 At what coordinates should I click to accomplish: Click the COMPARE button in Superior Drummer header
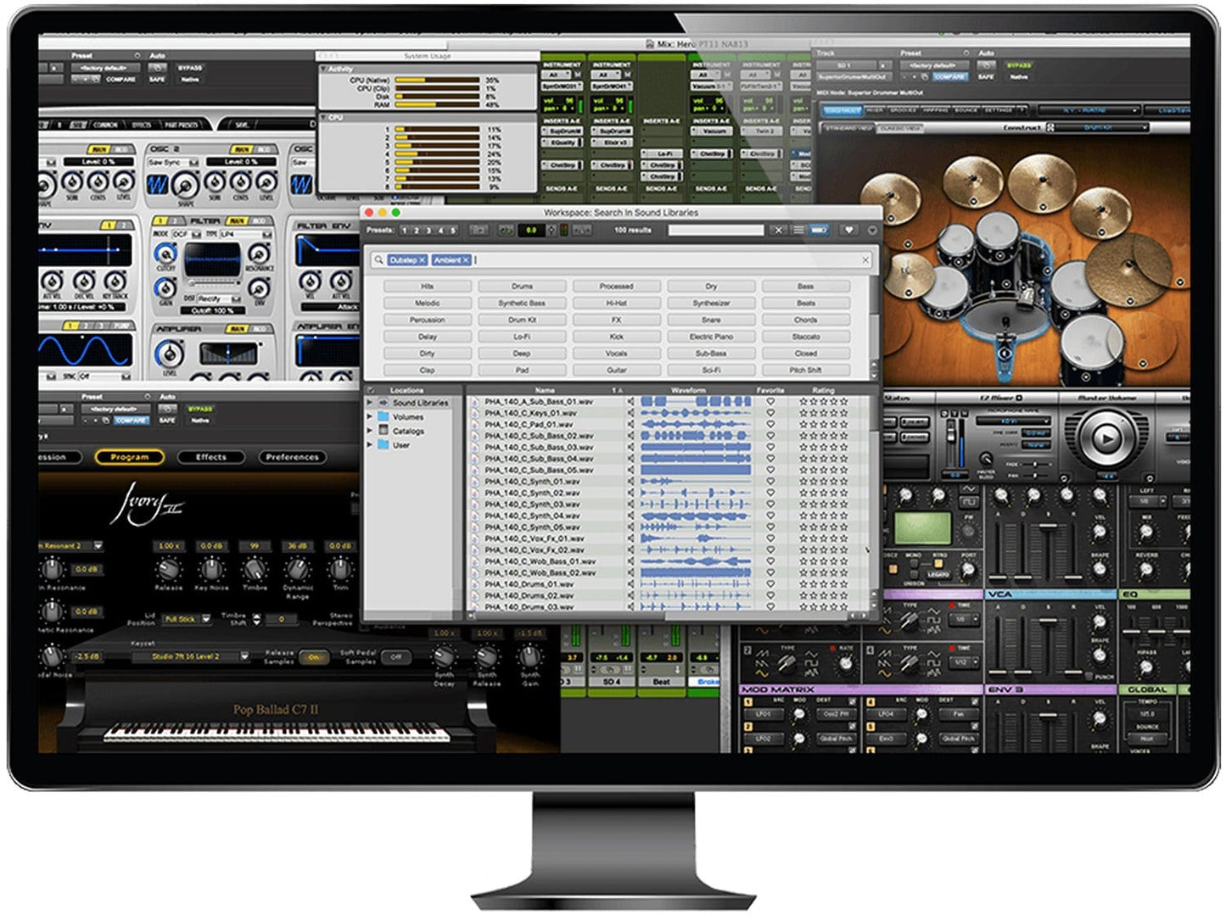[950, 77]
